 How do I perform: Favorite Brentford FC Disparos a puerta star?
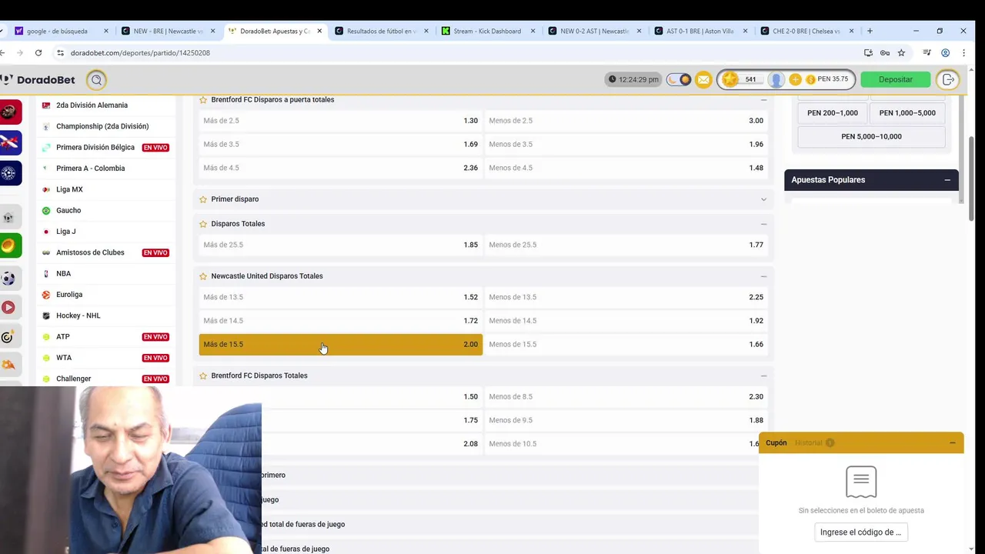(203, 100)
